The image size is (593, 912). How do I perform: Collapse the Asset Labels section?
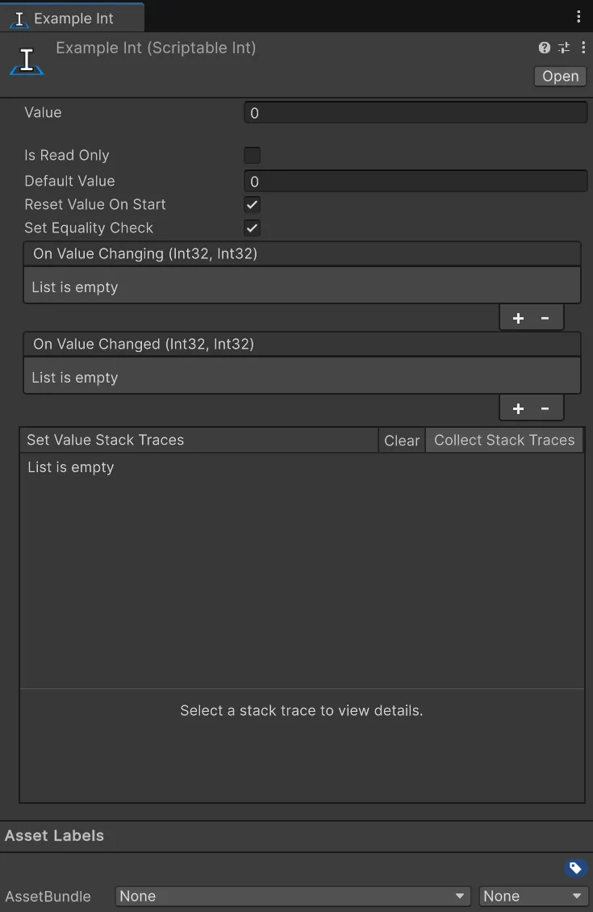(54, 835)
